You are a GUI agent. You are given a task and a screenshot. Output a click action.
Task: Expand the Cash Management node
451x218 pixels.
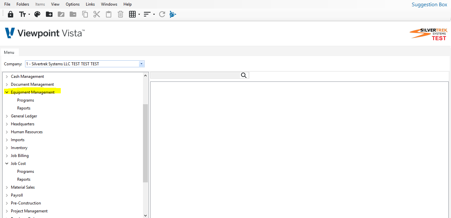pos(7,77)
